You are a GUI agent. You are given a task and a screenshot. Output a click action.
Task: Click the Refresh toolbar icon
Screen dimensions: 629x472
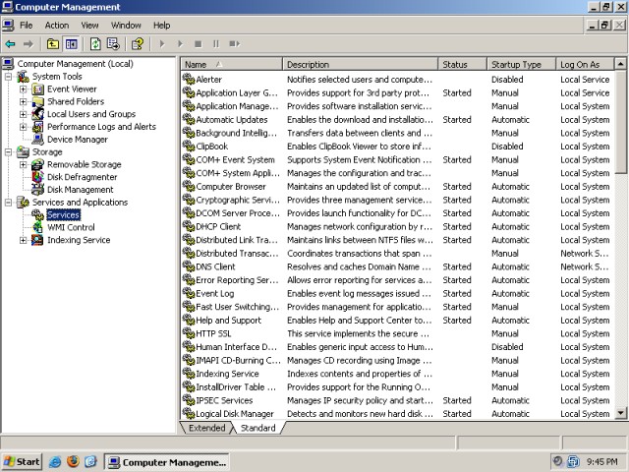pyautogui.click(x=95, y=43)
